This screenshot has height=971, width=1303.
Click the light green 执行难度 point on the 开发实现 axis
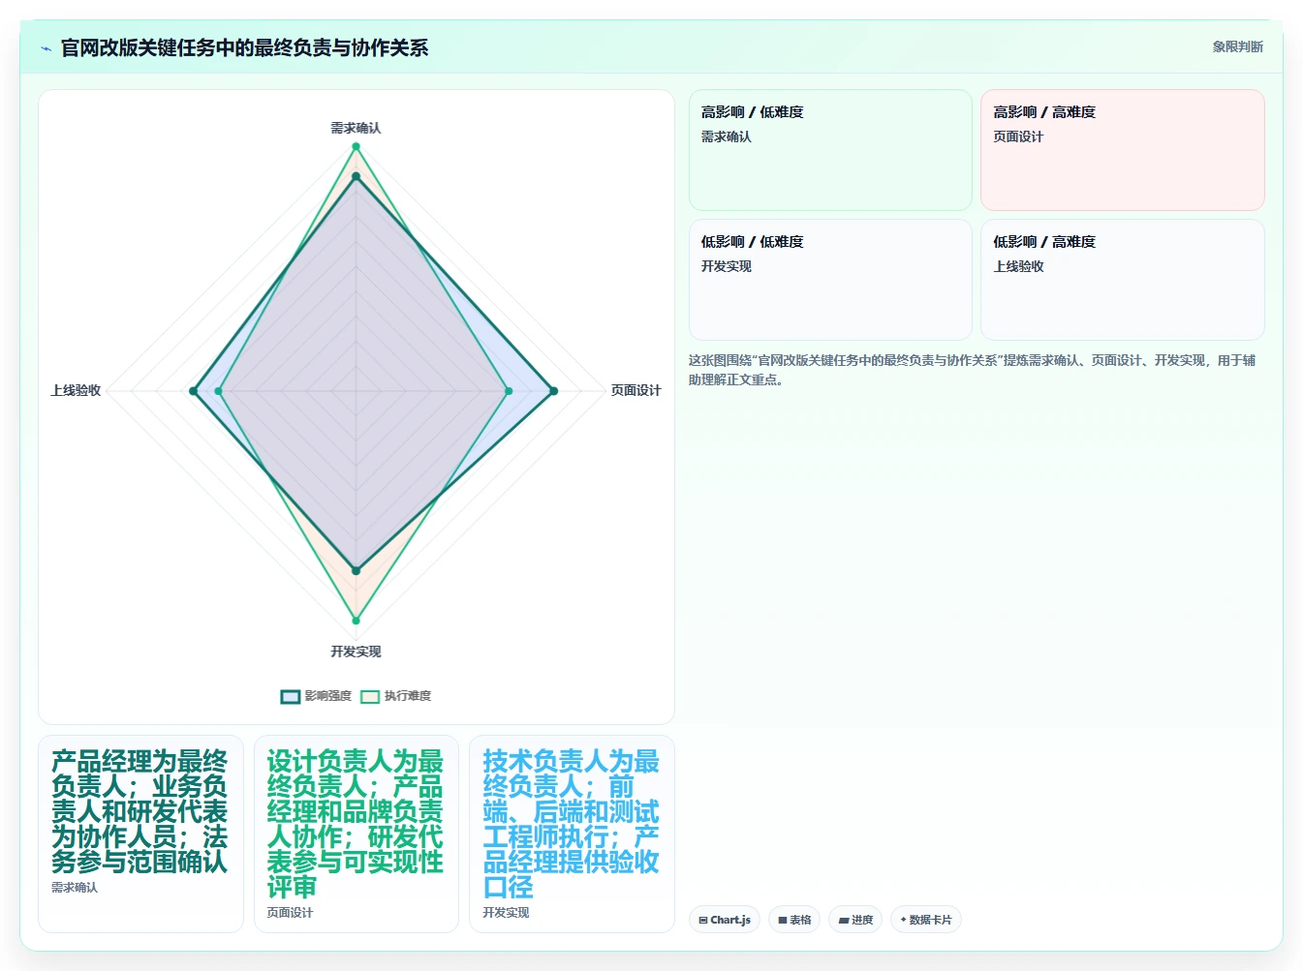(356, 621)
